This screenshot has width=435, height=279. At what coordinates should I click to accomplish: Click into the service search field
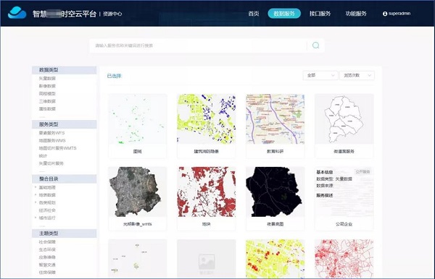point(198,46)
